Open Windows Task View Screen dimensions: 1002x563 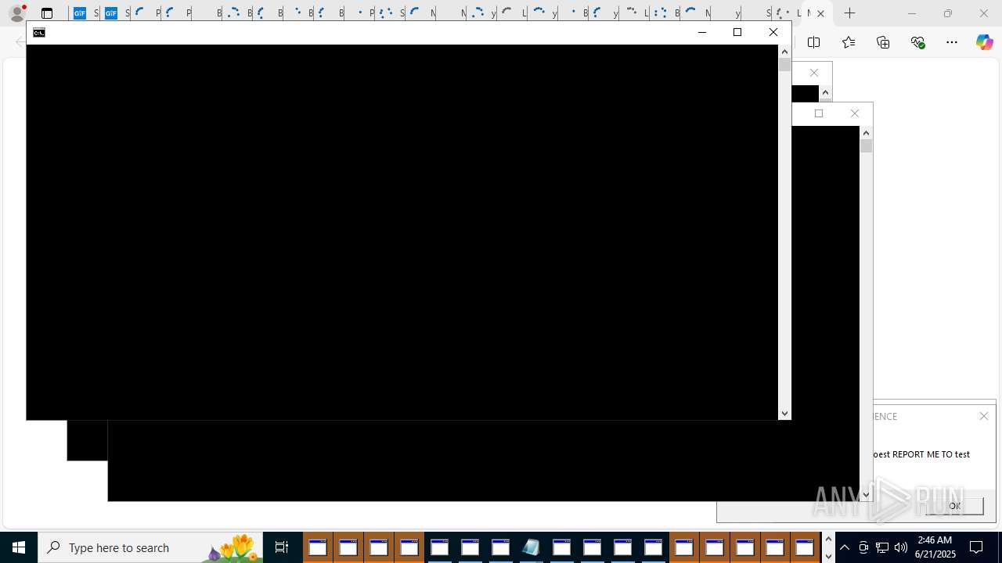[282, 547]
